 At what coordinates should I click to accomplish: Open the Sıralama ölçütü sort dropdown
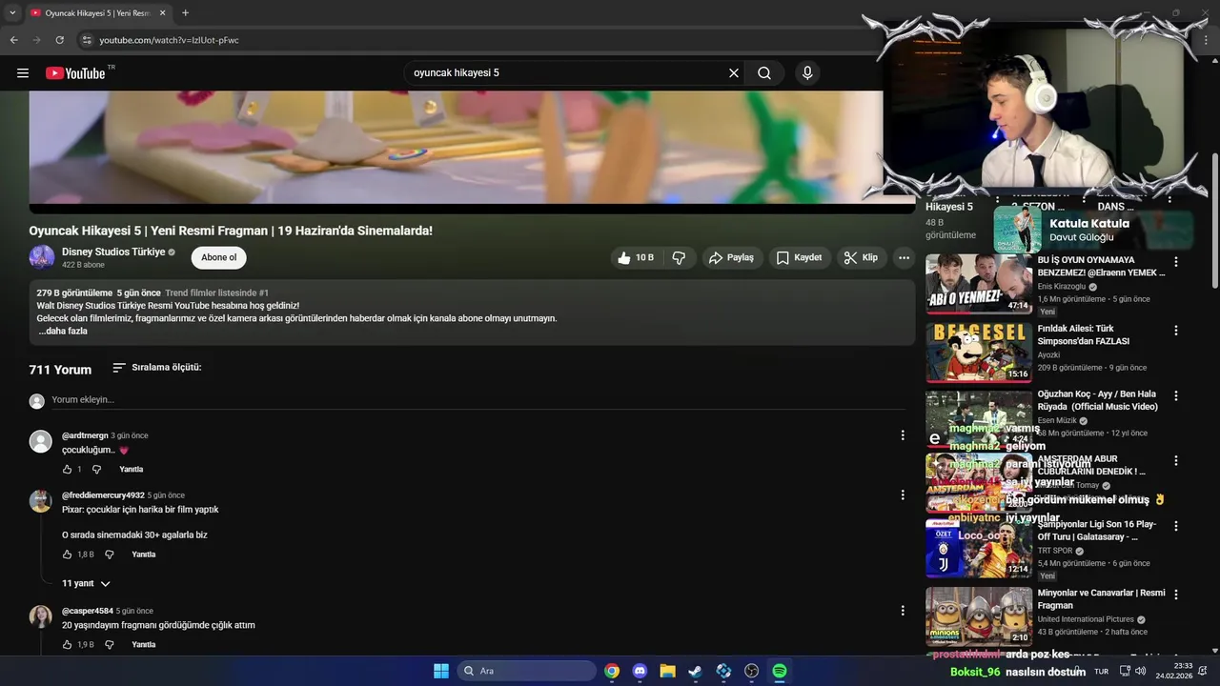point(157,368)
